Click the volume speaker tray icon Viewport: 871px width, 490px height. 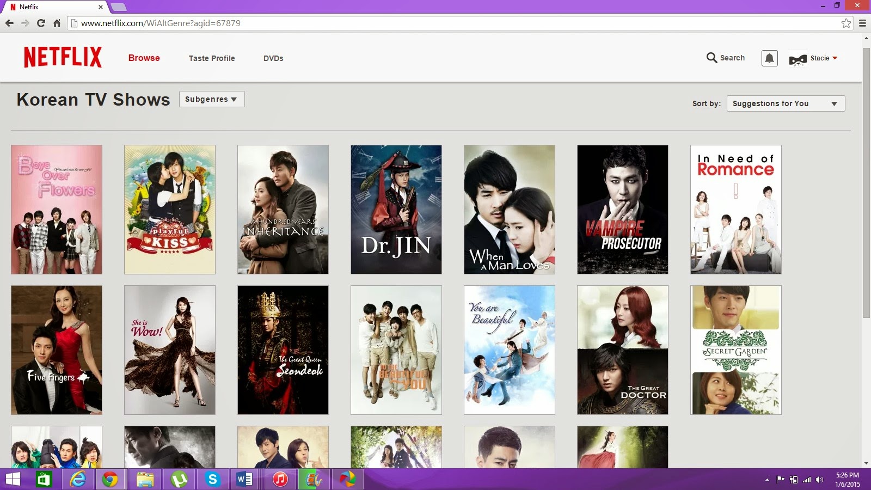tap(820, 480)
